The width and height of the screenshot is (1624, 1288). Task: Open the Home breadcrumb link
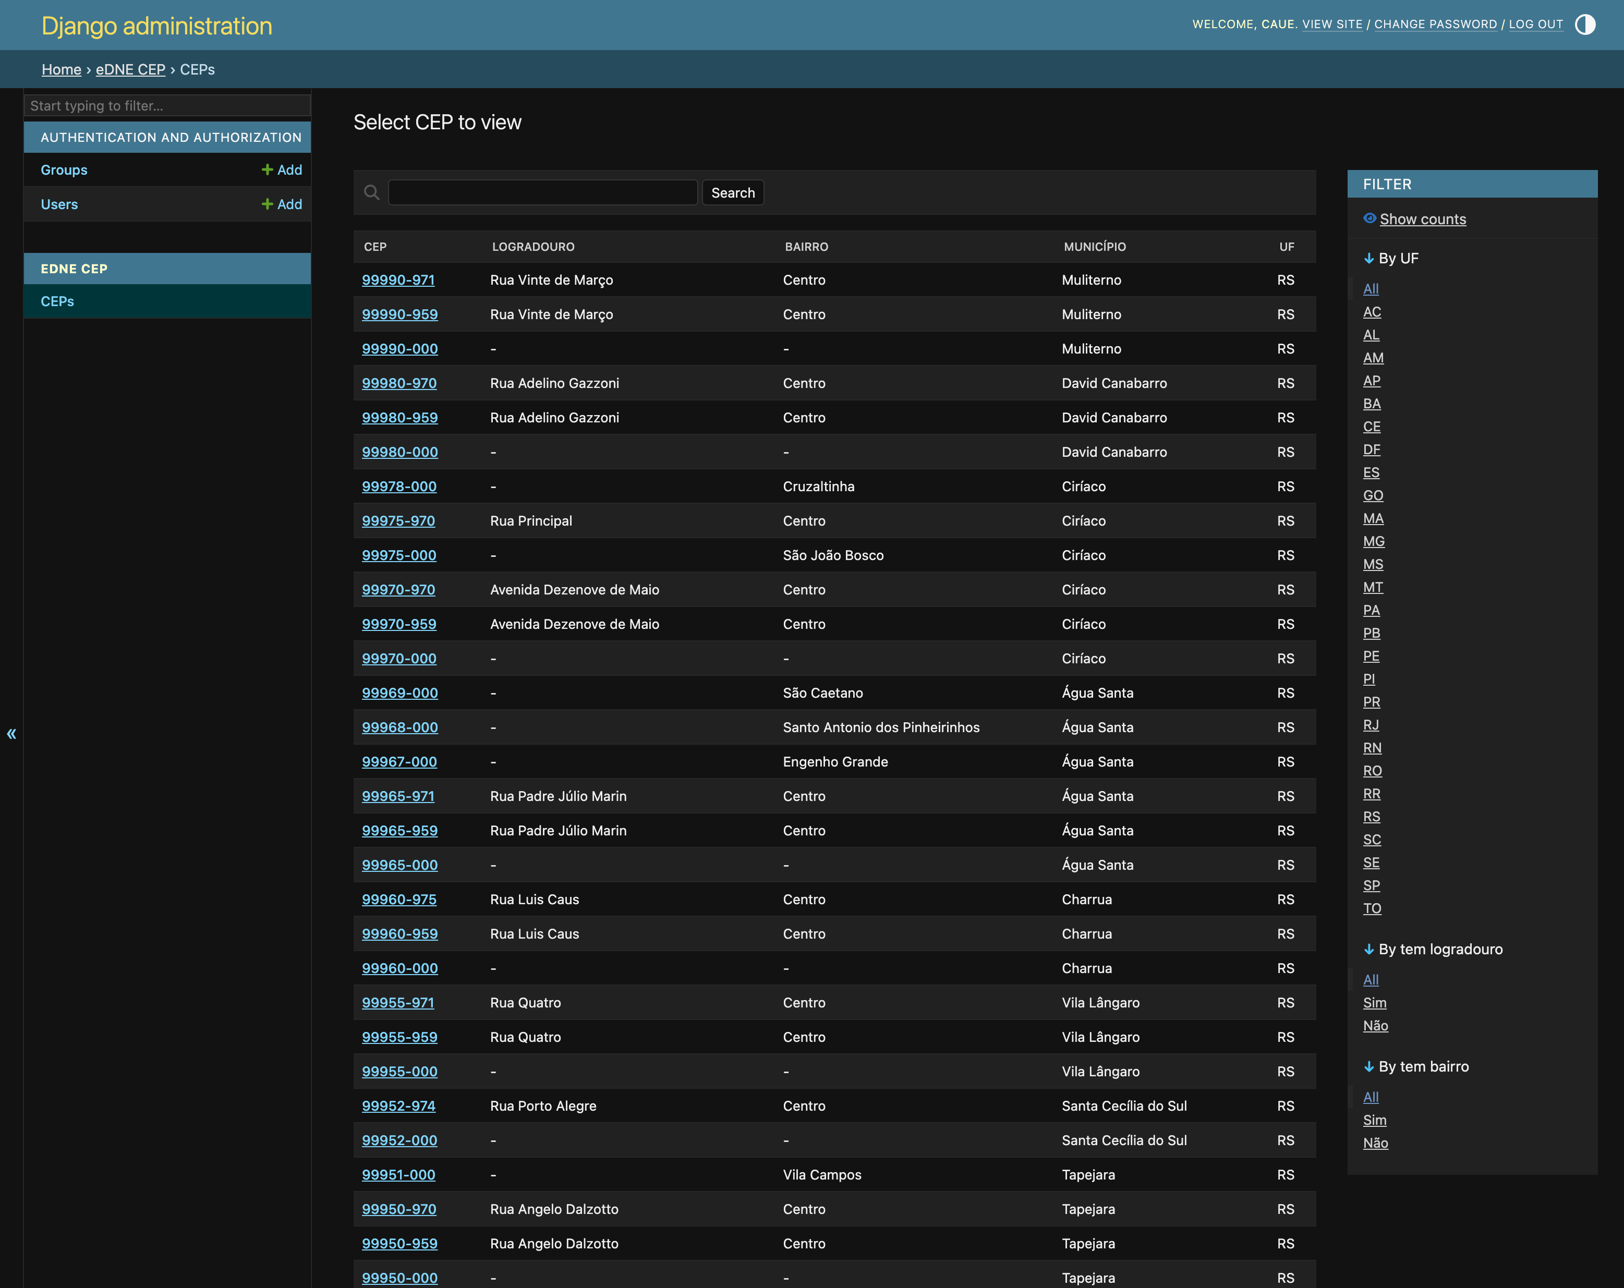61,69
